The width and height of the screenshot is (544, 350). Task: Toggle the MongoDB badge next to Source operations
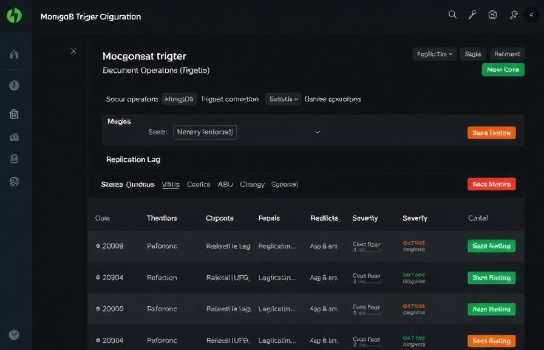tap(179, 98)
